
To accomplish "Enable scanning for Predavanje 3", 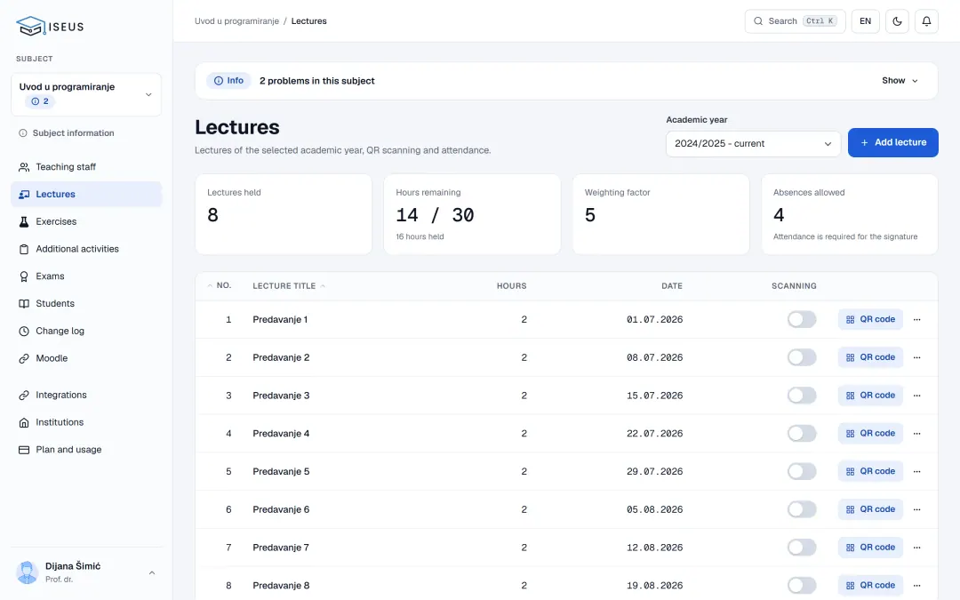I will [x=802, y=396].
